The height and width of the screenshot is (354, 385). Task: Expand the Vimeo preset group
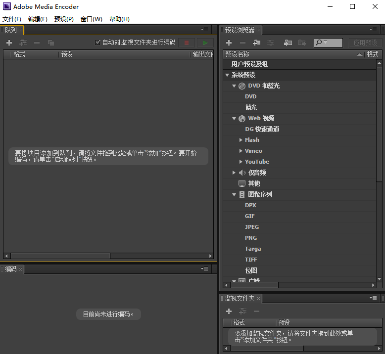pyautogui.click(x=241, y=151)
